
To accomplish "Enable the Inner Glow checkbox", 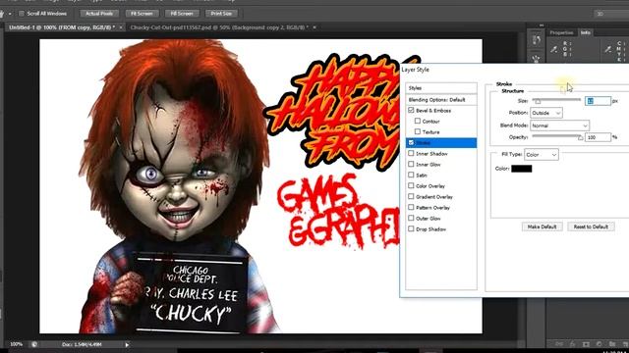I will click(411, 164).
